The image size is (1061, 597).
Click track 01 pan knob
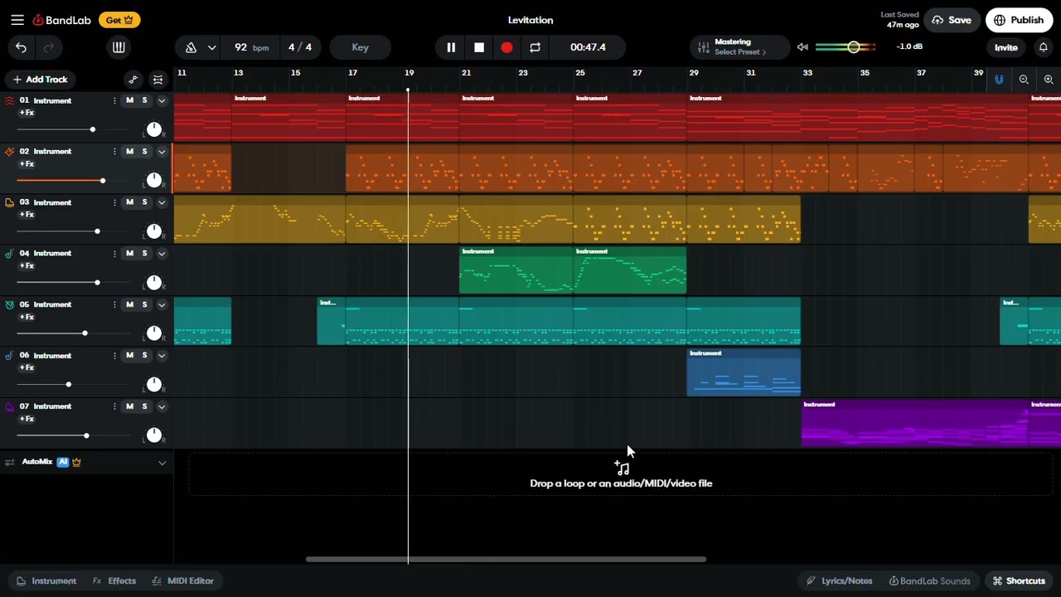coord(154,129)
